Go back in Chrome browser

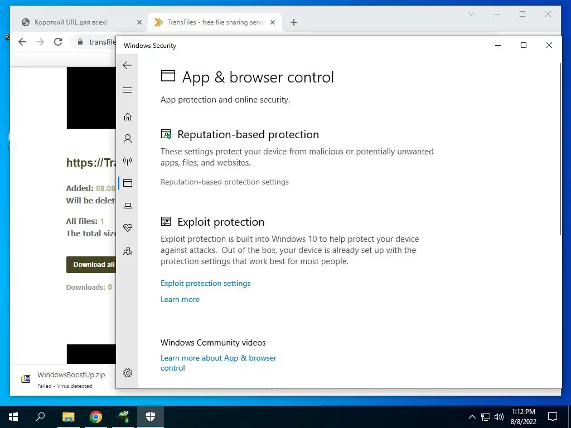[22, 42]
